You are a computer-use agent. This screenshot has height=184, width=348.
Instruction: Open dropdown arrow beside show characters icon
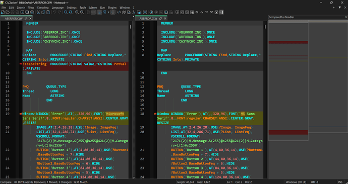108,12
